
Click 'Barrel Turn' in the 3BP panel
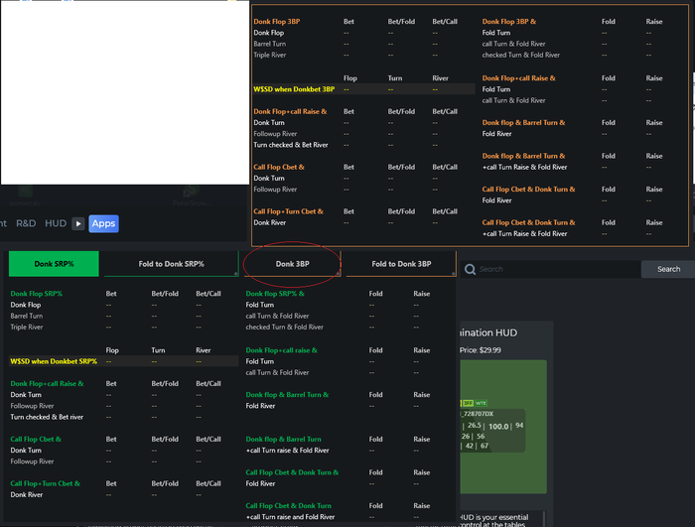pyautogui.click(x=269, y=44)
